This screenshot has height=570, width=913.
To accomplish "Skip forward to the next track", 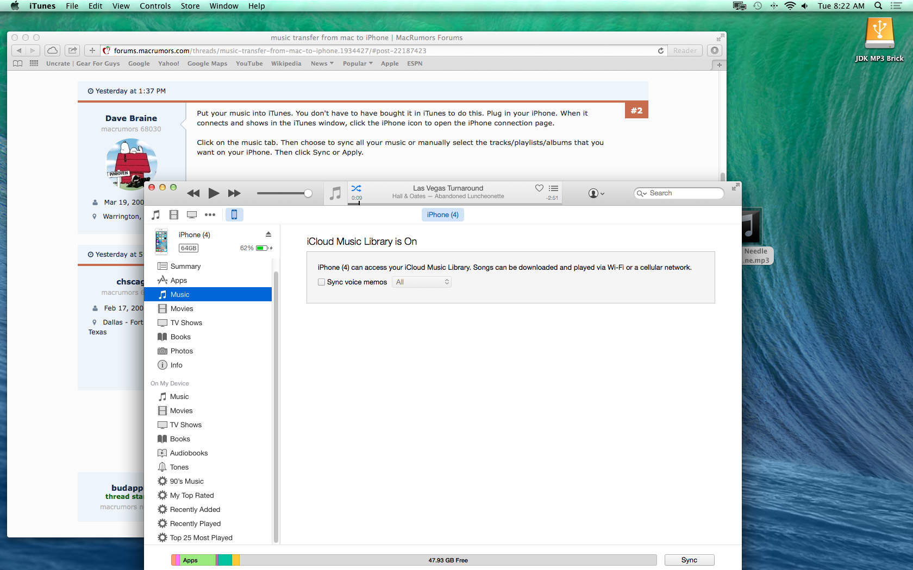I will pyautogui.click(x=234, y=193).
